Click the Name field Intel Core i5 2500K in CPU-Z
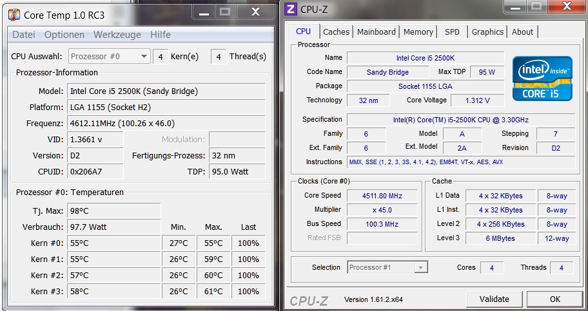Screen dimensions: 588x311 [x=426, y=58]
